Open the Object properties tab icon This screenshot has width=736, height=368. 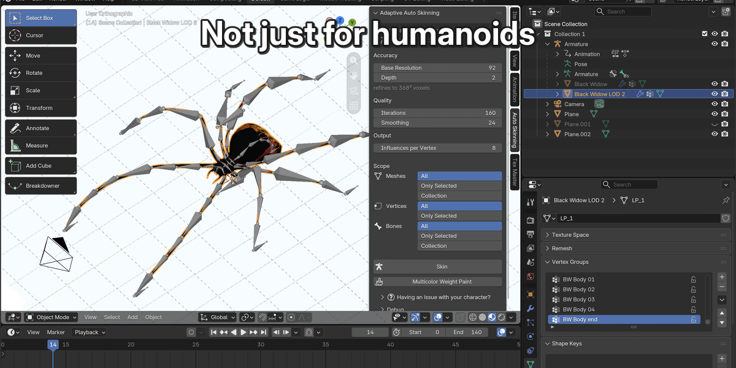tap(531, 294)
